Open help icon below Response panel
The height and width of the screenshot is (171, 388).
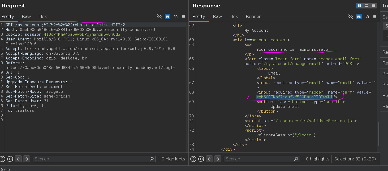(x=193, y=159)
